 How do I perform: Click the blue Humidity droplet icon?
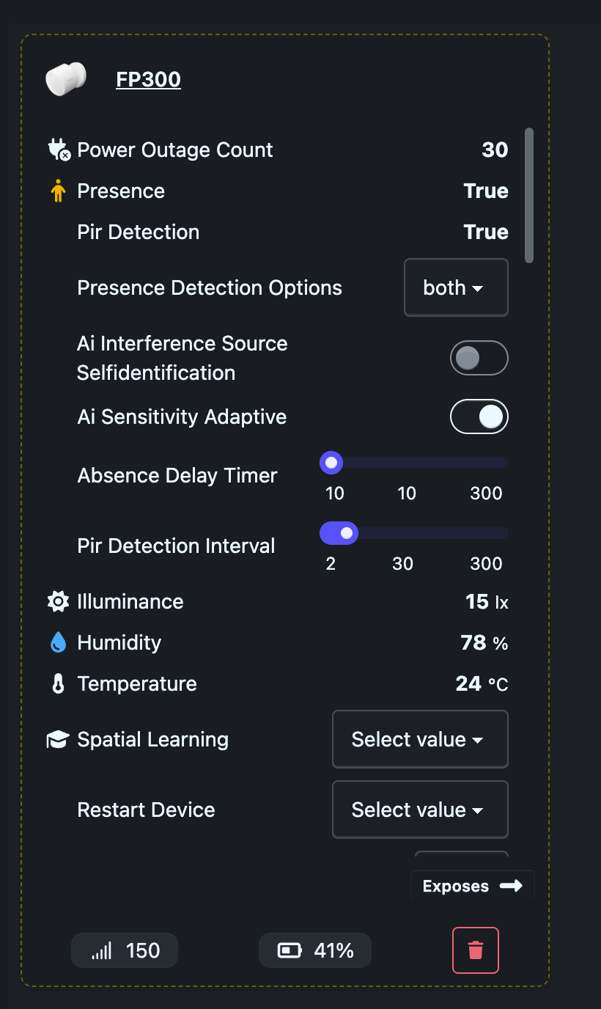point(58,643)
